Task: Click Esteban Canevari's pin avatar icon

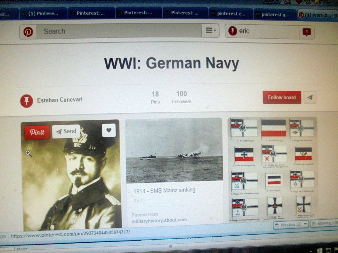Action: 26,101
